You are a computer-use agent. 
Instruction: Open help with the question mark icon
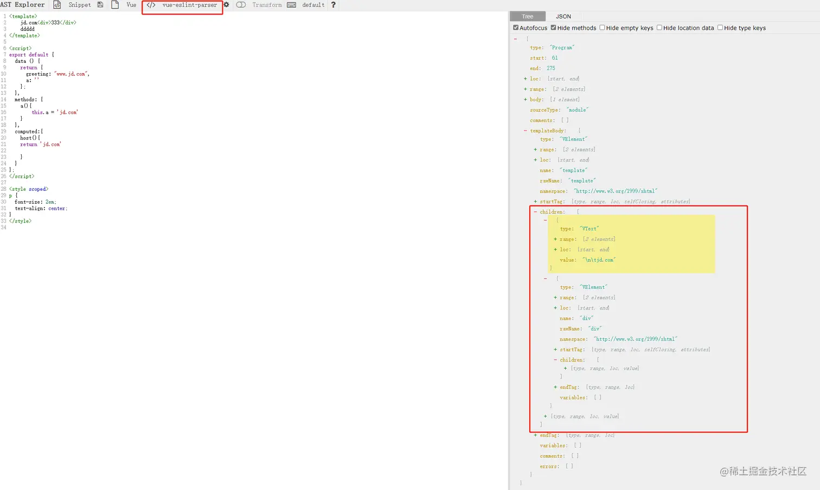[333, 5]
